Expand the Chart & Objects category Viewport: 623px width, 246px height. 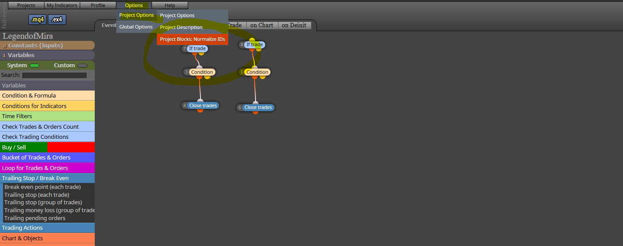[47, 238]
